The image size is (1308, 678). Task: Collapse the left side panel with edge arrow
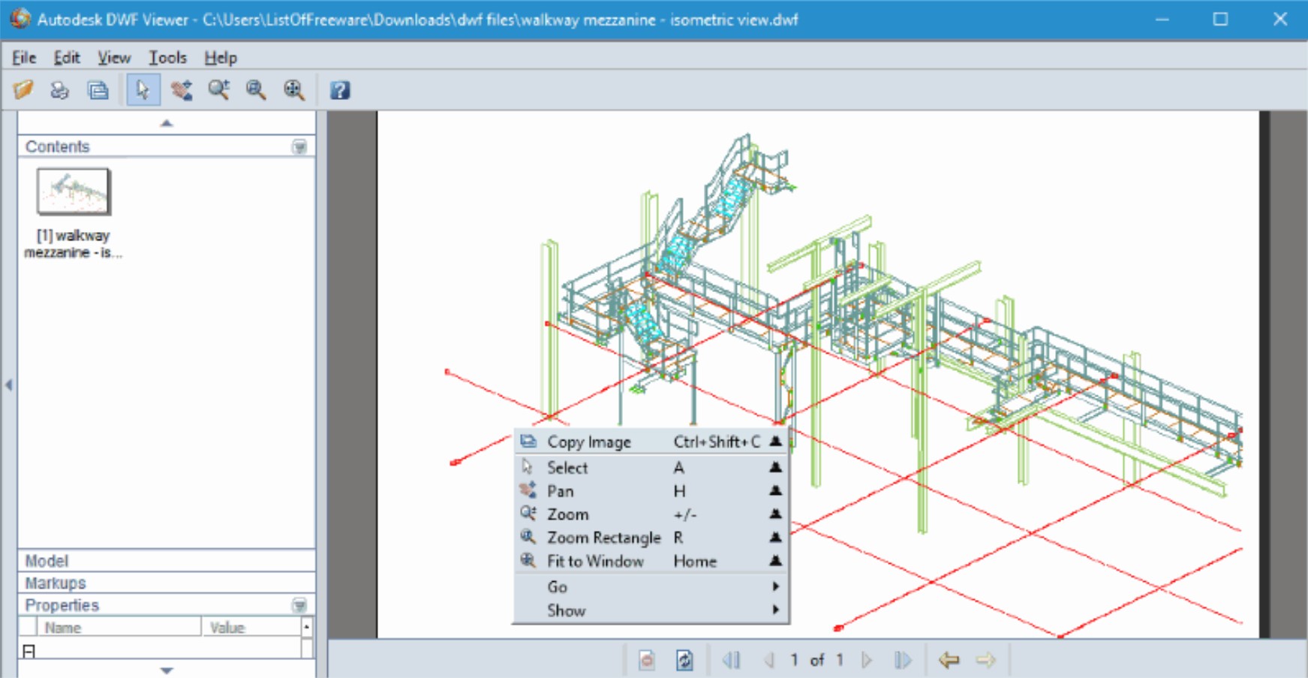tap(8, 385)
